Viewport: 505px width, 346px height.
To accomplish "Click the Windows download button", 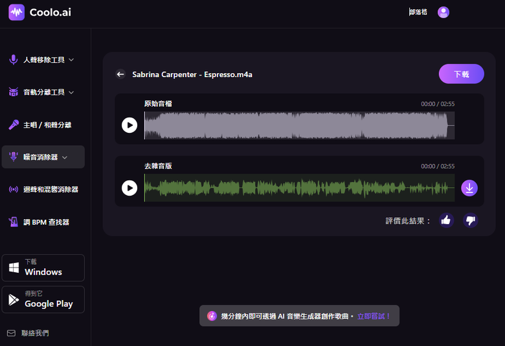I will 43,268.
